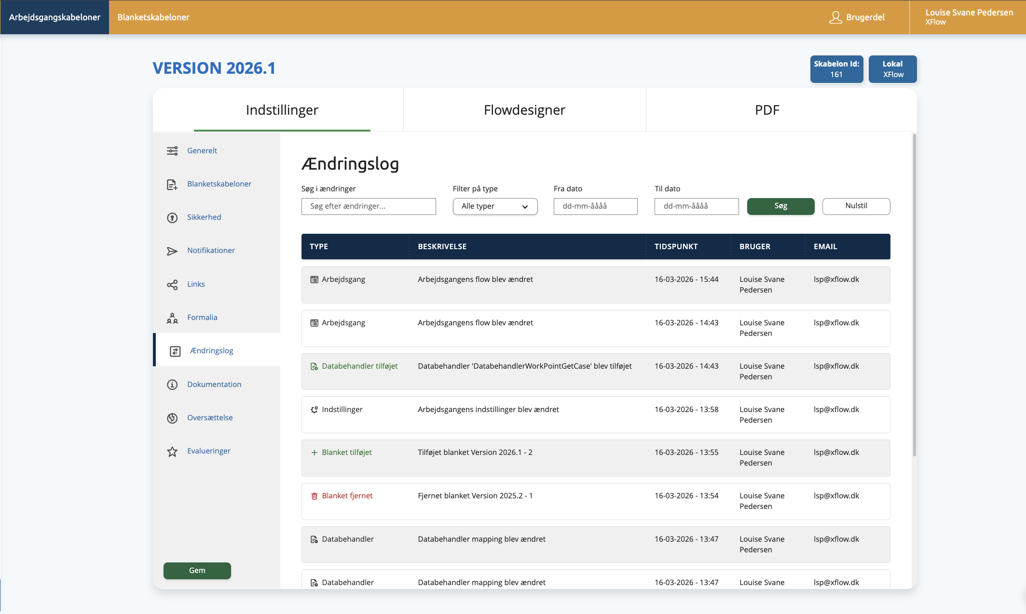Click the Sikkerhed keyhole icon
This screenshot has height=614, width=1026.
point(172,218)
